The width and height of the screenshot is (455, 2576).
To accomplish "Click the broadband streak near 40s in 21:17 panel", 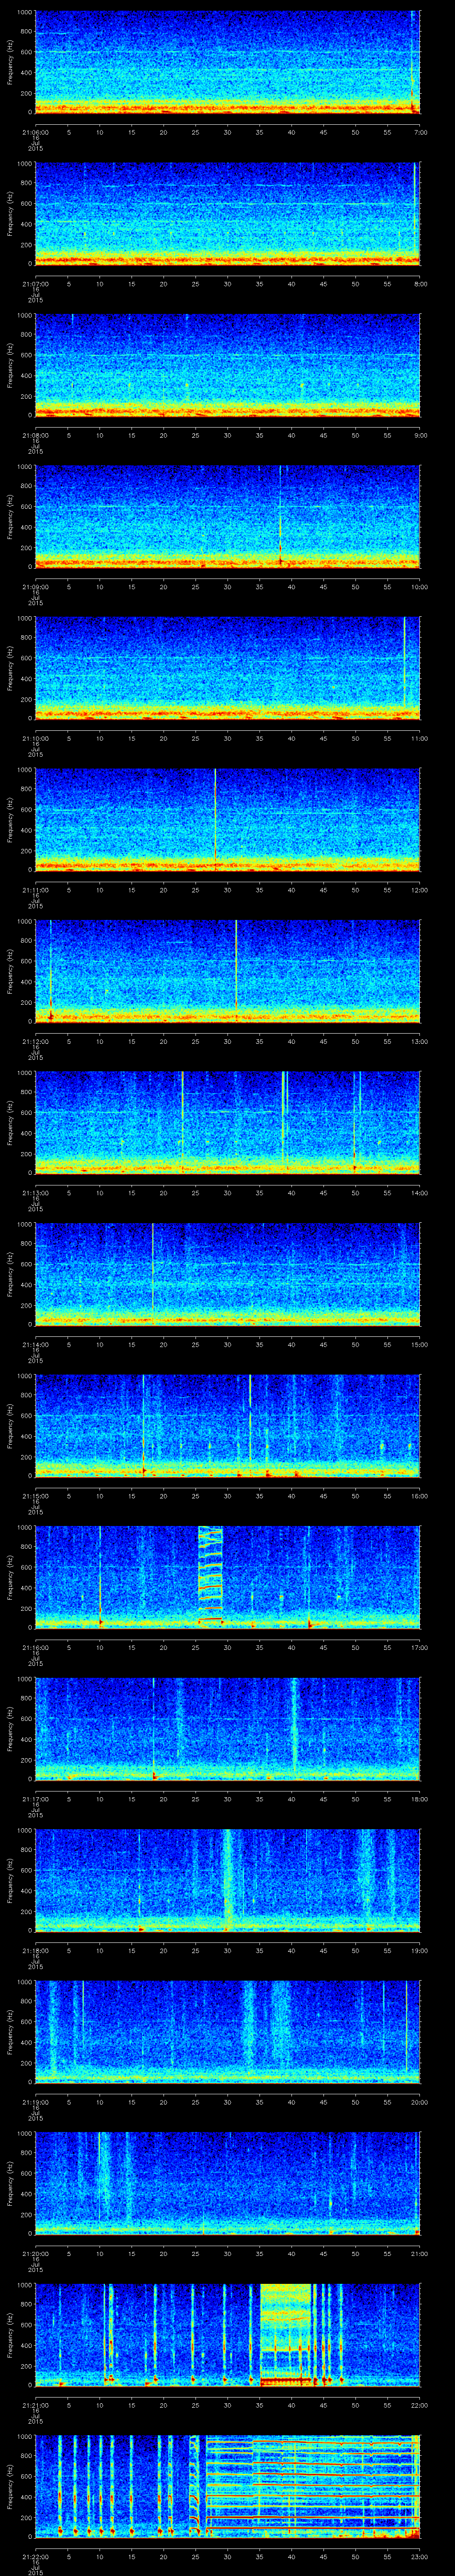I will pyautogui.click(x=294, y=1727).
